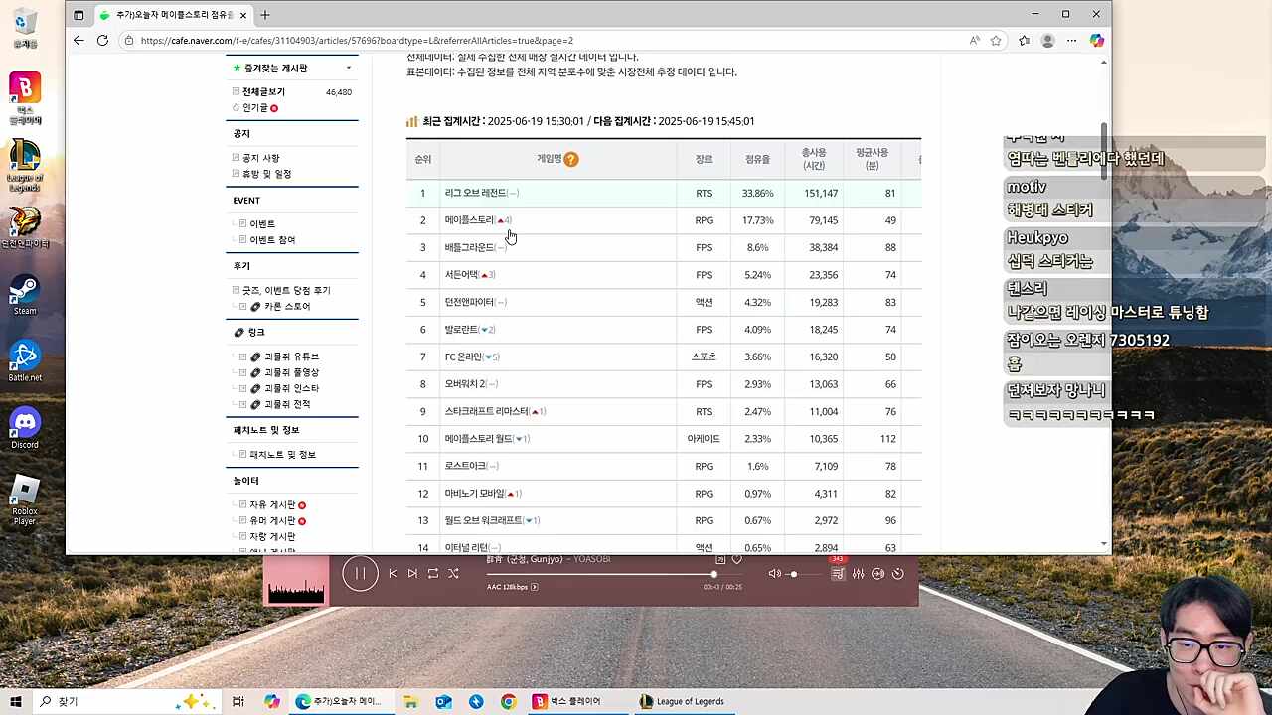Click the taskbar search box
Image resolution: width=1272 pixels, height=715 pixels.
click(127, 701)
